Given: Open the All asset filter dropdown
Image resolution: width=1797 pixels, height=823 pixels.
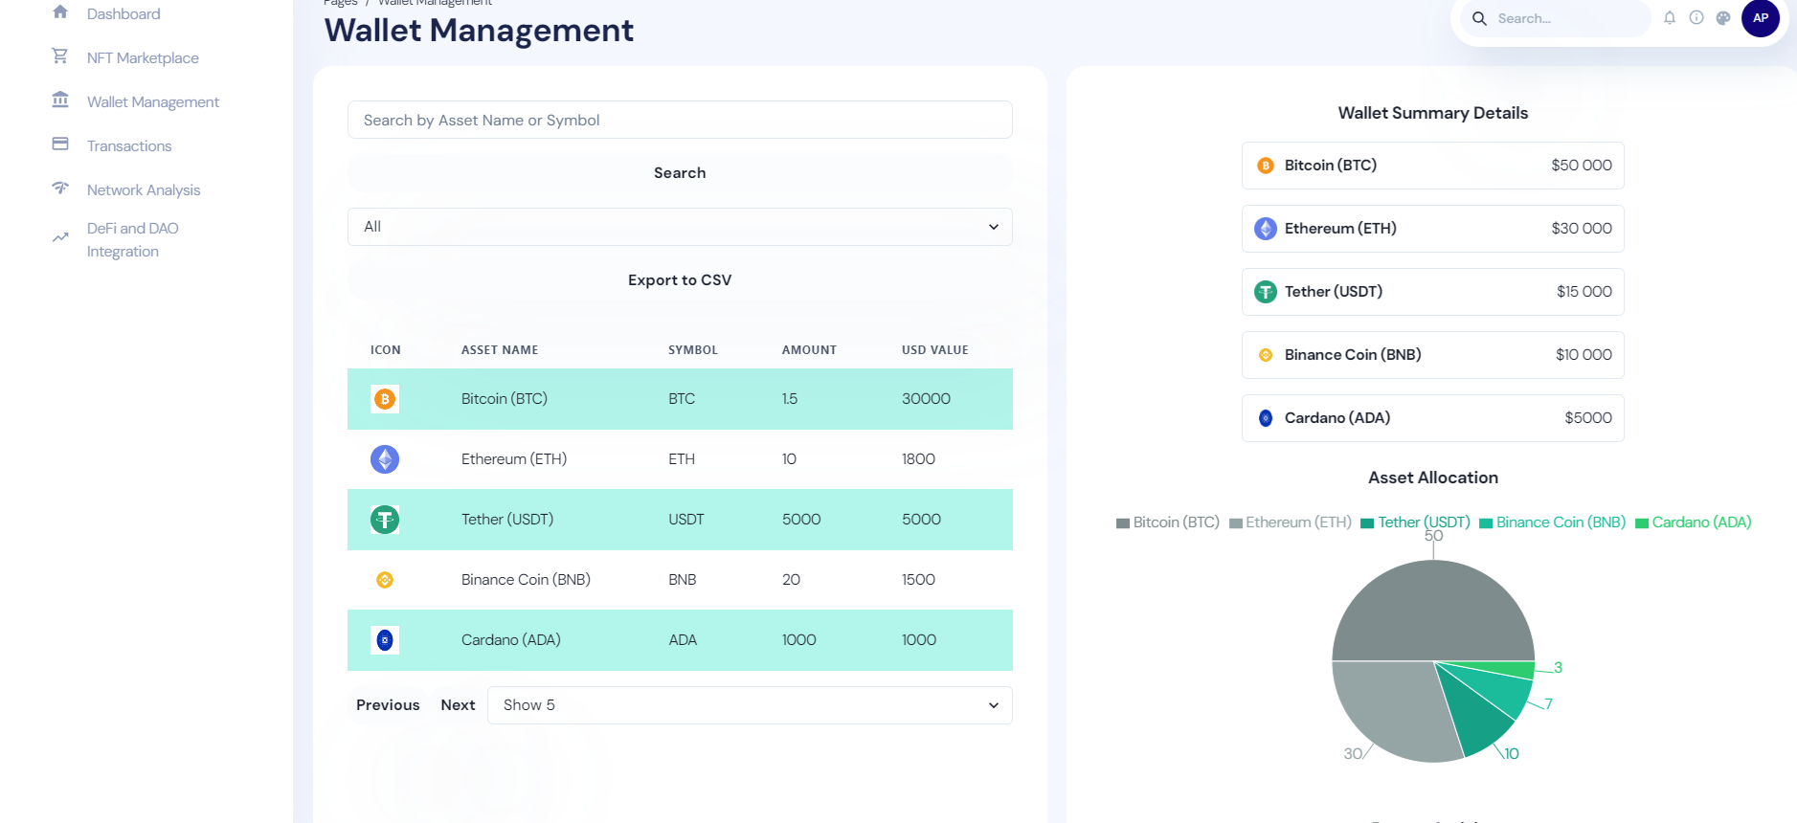Looking at the screenshot, I should [x=680, y=227].
